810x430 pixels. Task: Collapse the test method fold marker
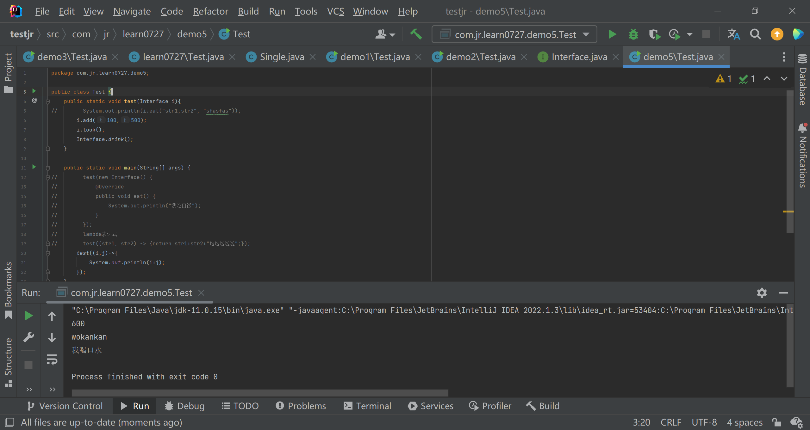point(48,101)
